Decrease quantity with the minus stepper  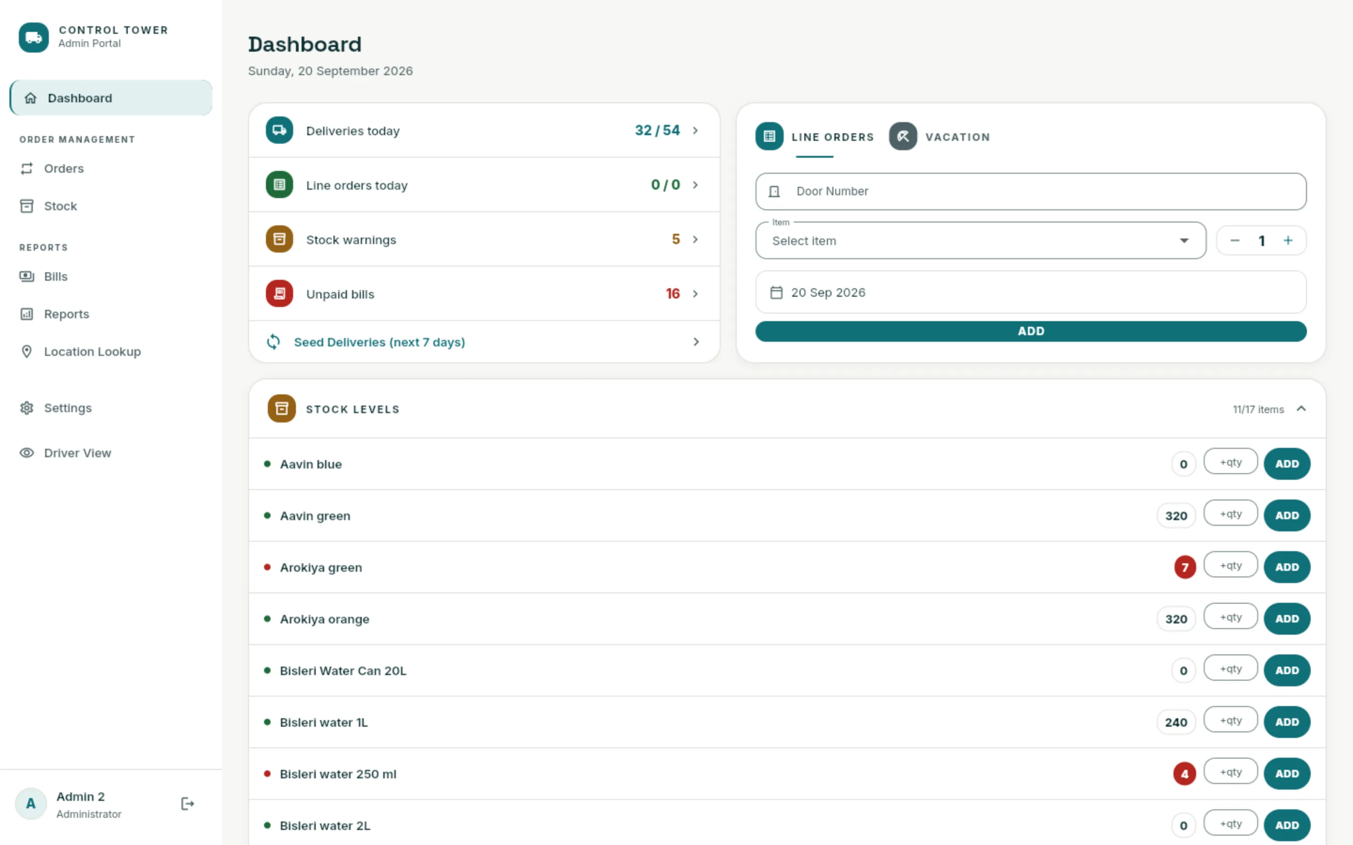(1235, 240)
